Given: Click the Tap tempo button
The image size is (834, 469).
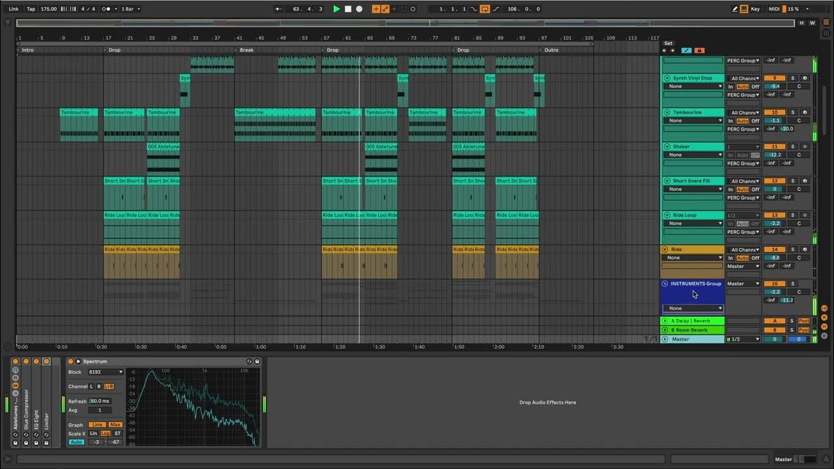Looking at the screenshot, I should [31, 9].
